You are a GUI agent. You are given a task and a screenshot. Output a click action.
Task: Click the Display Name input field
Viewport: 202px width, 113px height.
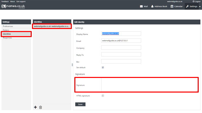(x=121, y=34)
